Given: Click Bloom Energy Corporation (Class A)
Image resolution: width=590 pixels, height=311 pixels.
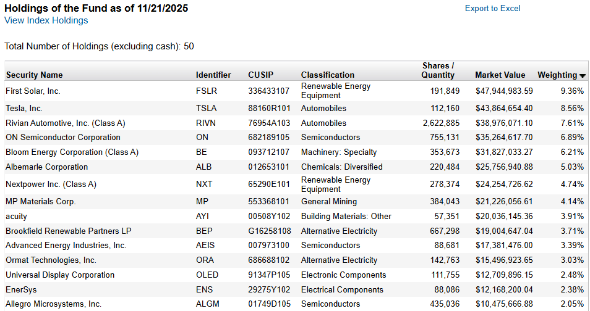Looking at the screenshot, I should pyautogui.click(x=72, y=152).
